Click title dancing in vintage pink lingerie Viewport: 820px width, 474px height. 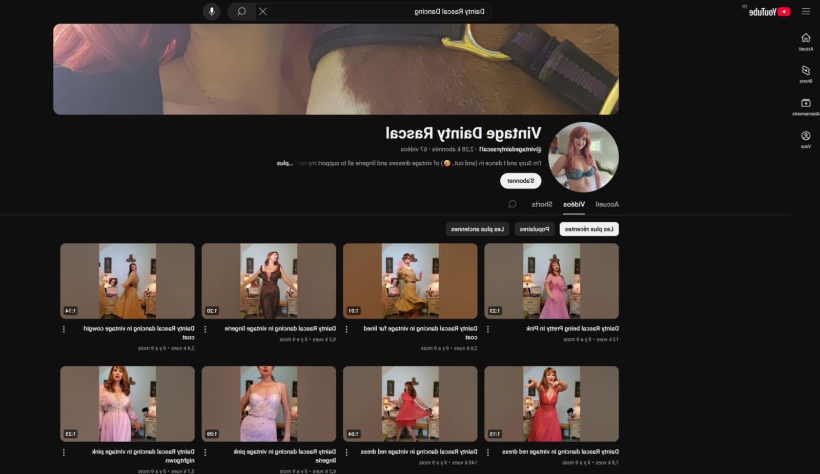point(284,456)
